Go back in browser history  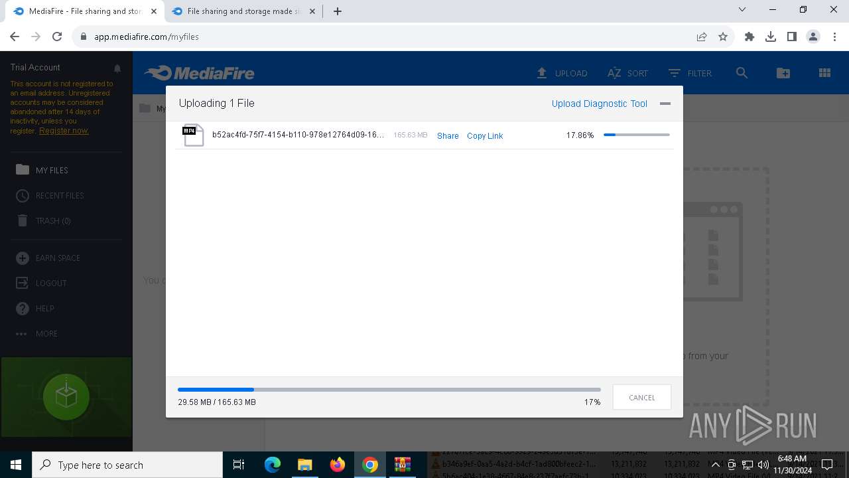click(15, 37)
